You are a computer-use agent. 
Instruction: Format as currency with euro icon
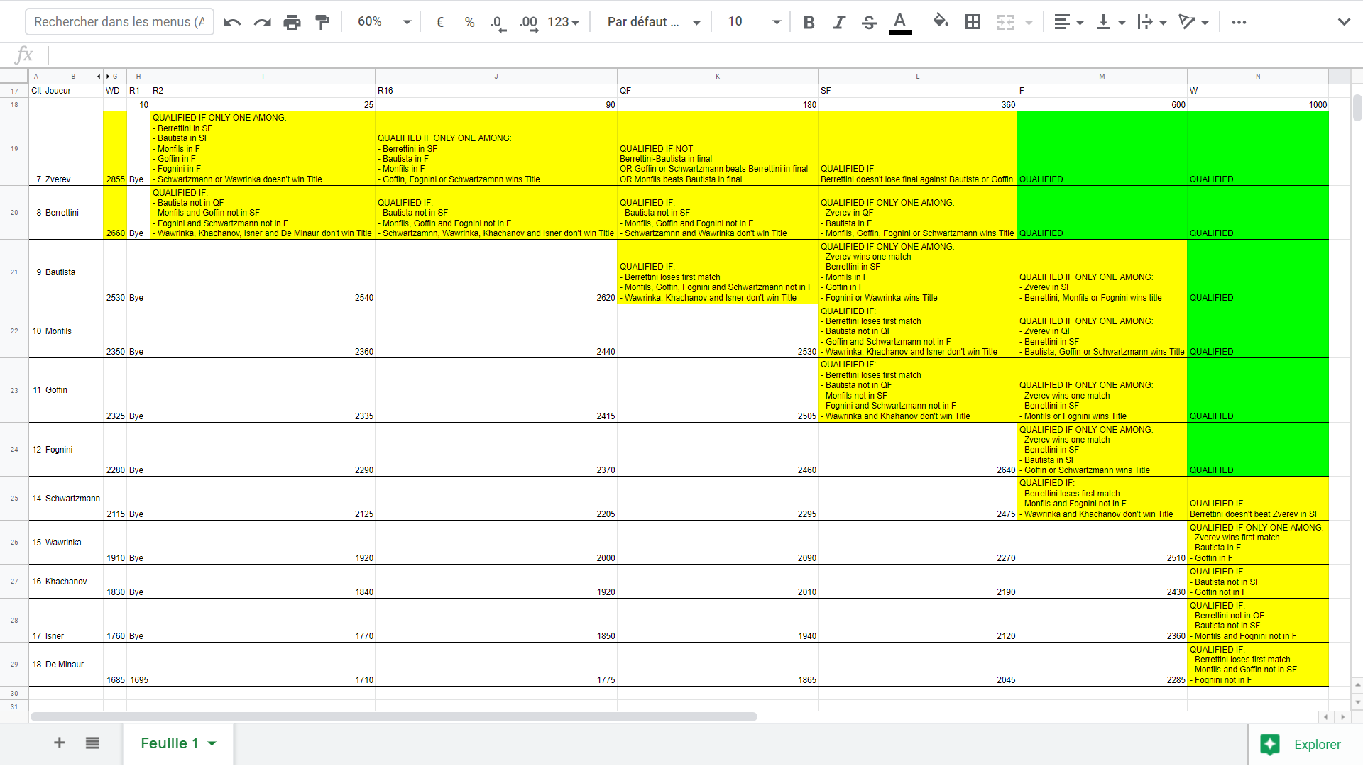point(439,22)
